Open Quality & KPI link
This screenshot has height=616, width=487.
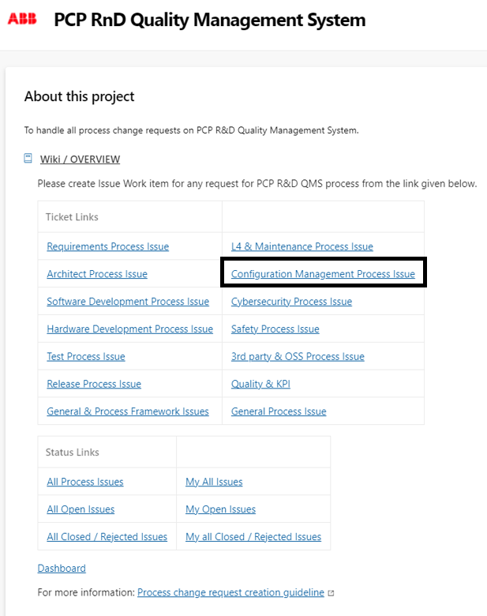point(260,384)
